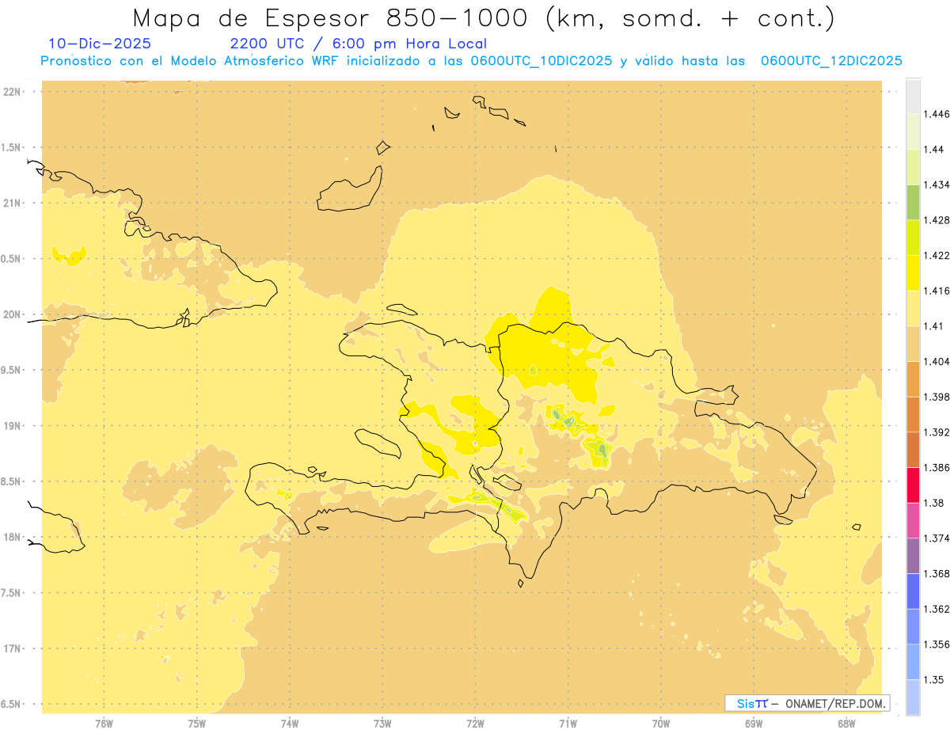Click the orange swatch between 1.398 and 1.404
This screenshot has height=734, width=950.
click(x=913, y=378)
